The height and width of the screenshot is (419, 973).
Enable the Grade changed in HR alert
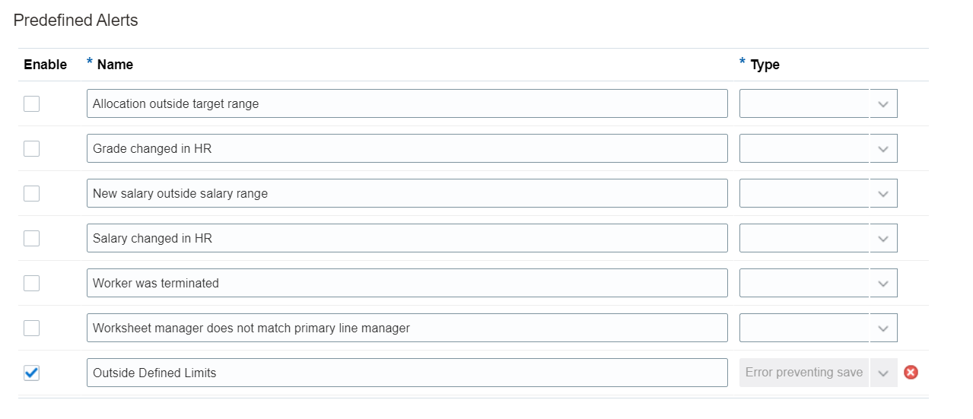tap(31, 149)
